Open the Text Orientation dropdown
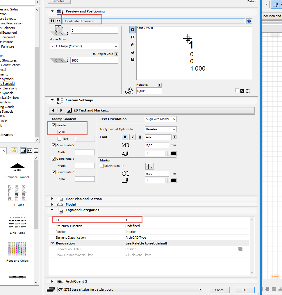The image size is (282, 295). 160,119
